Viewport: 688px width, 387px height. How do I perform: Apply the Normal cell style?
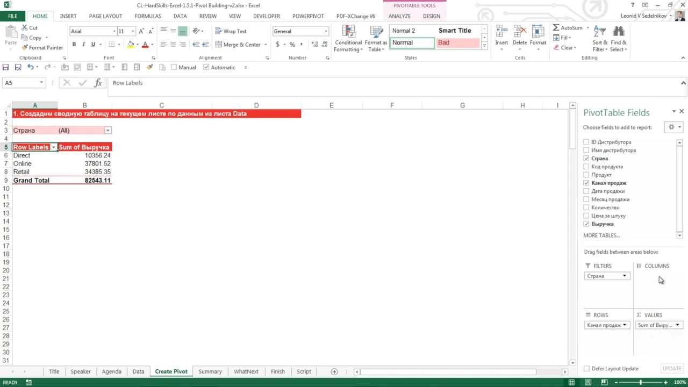coord(412,43)
